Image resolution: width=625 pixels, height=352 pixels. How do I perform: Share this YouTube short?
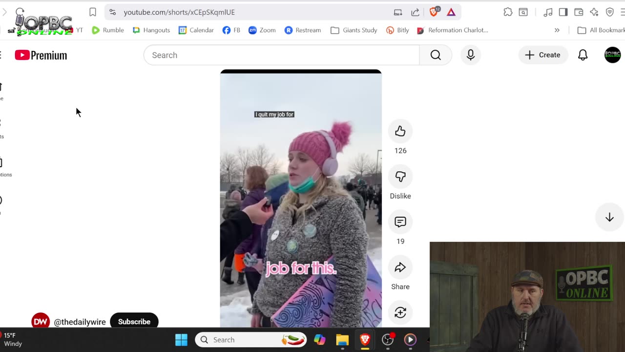click(x=400, y=267)
